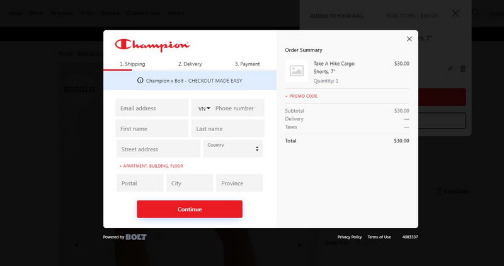Open the VN phone country code dropdown

coord(204,108)
